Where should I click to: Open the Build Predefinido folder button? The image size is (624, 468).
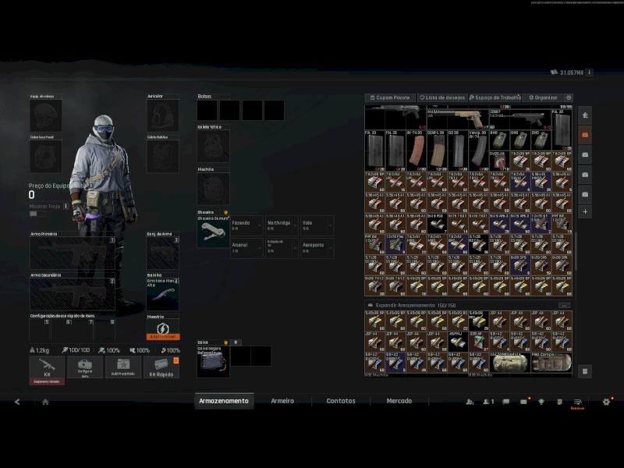click(123, 367)
